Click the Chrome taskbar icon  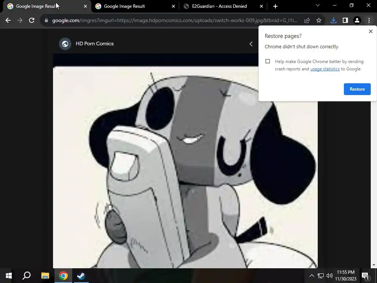point(63,276)
